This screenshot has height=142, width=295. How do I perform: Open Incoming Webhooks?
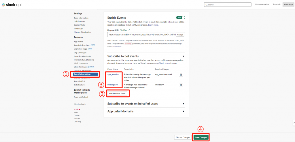(x=82, y=56)
